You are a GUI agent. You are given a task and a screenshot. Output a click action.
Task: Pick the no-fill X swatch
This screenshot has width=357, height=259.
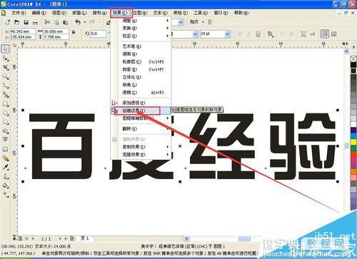tap(353, 59)
